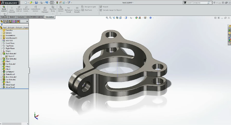Viewport: 231px width, 125px height.
Task: Open the Study Advisor dropdown arrow
Action: pyautogui.click(x=4, y=14)
